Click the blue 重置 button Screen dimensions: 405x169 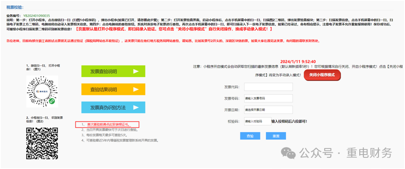[x=276, y=136]
